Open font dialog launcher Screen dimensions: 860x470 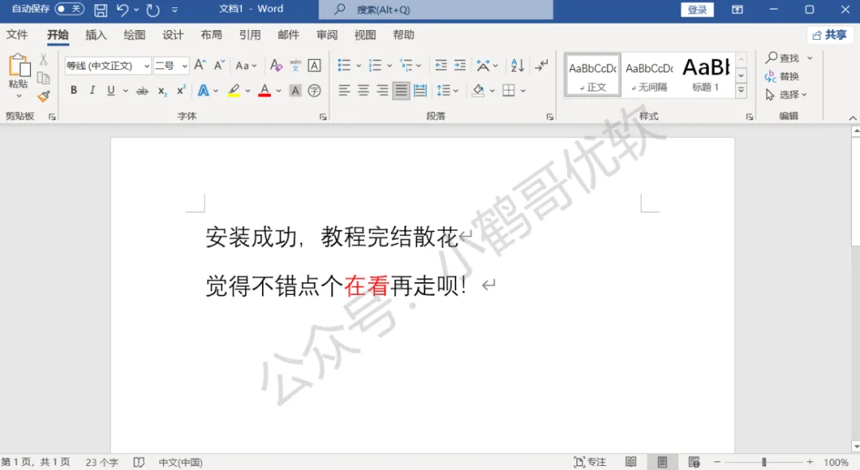[x=323, y=117]
